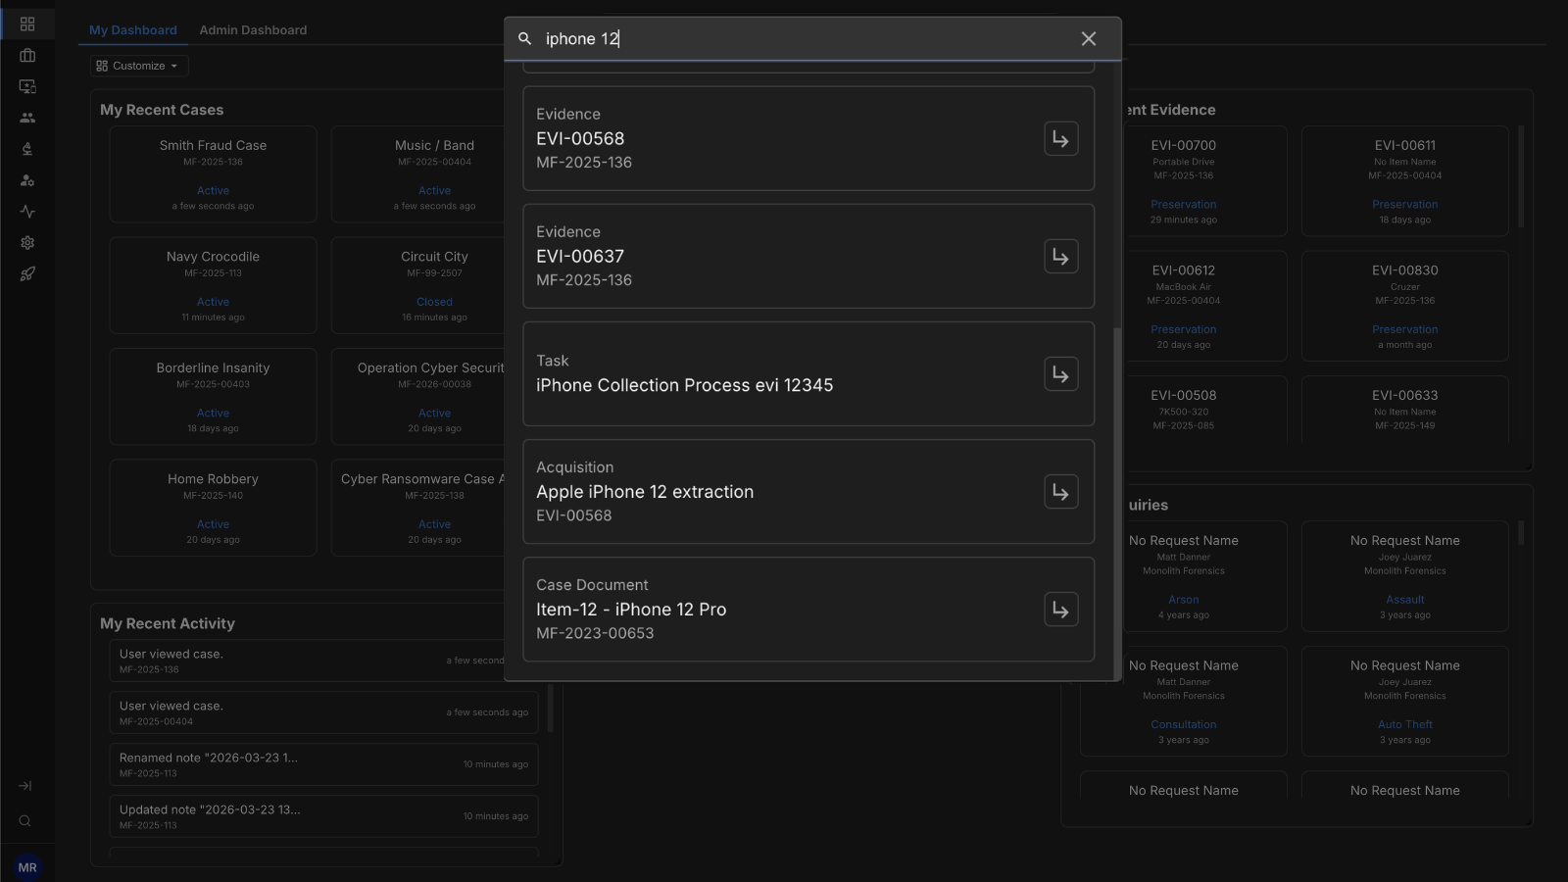
Task: Open the microscope lab icon in sidebar
Action: (27, 149)
